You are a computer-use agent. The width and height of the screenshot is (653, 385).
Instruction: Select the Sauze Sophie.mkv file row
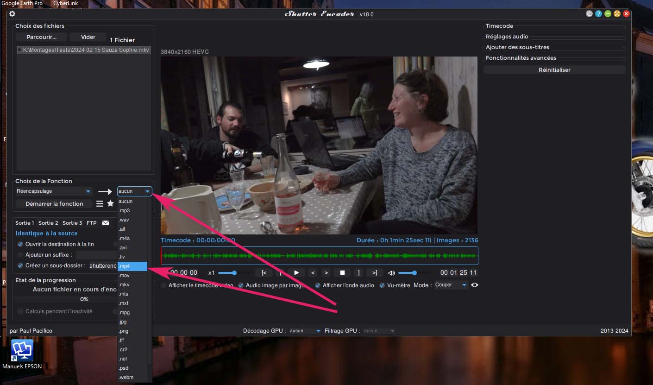84,50
